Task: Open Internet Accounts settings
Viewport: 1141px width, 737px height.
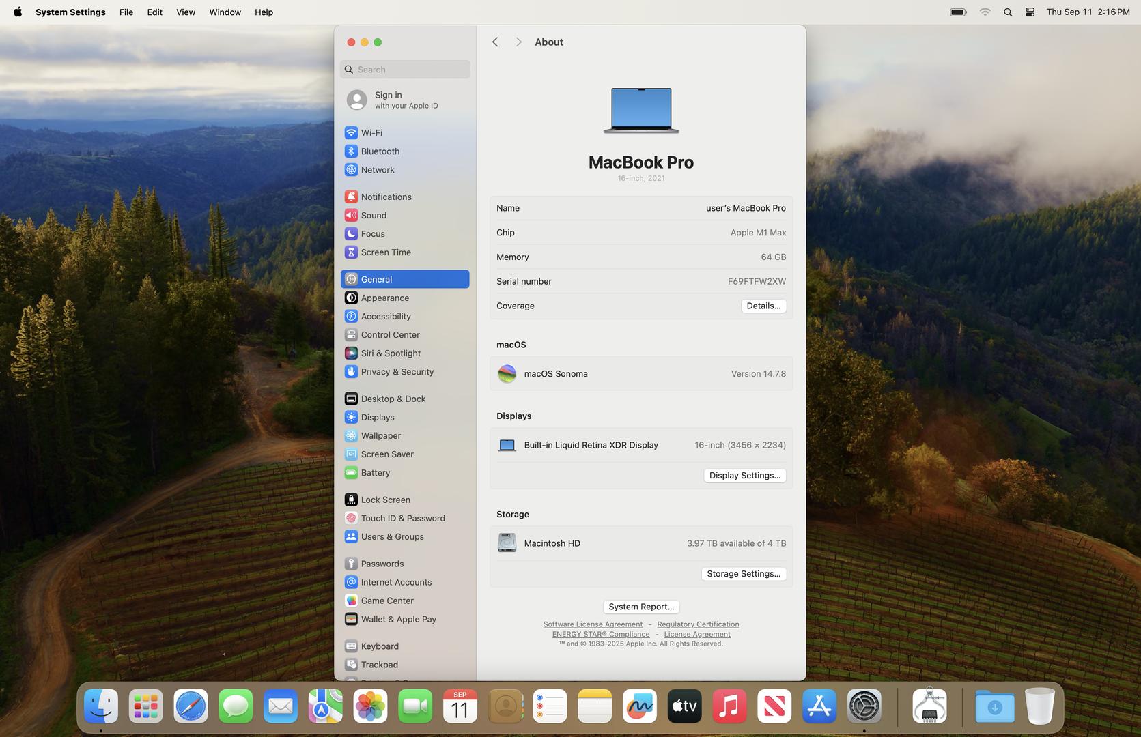Action: (x=404, y=582)
